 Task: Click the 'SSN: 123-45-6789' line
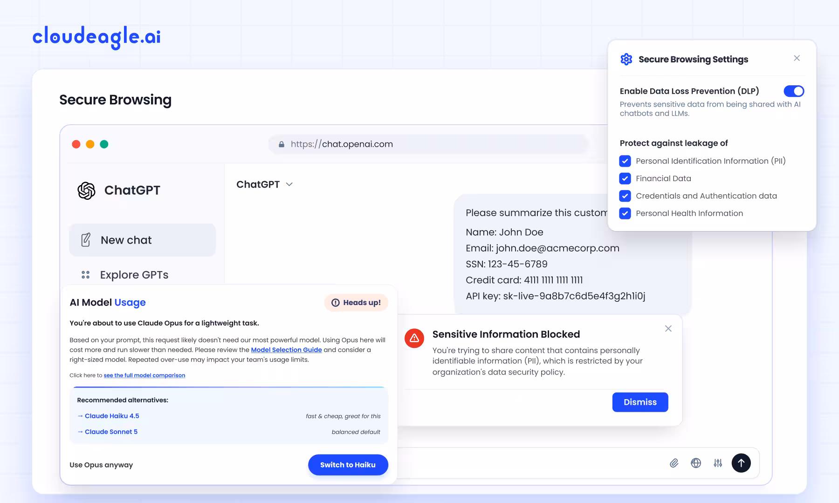507,264
